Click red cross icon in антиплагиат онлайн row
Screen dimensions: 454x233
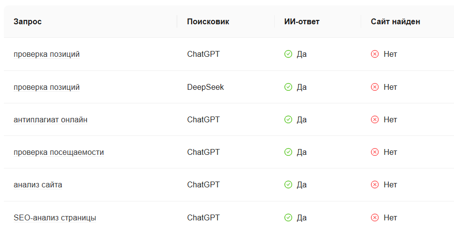375,119
